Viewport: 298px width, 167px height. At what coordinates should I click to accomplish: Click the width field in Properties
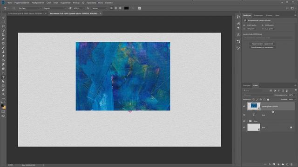251,25
